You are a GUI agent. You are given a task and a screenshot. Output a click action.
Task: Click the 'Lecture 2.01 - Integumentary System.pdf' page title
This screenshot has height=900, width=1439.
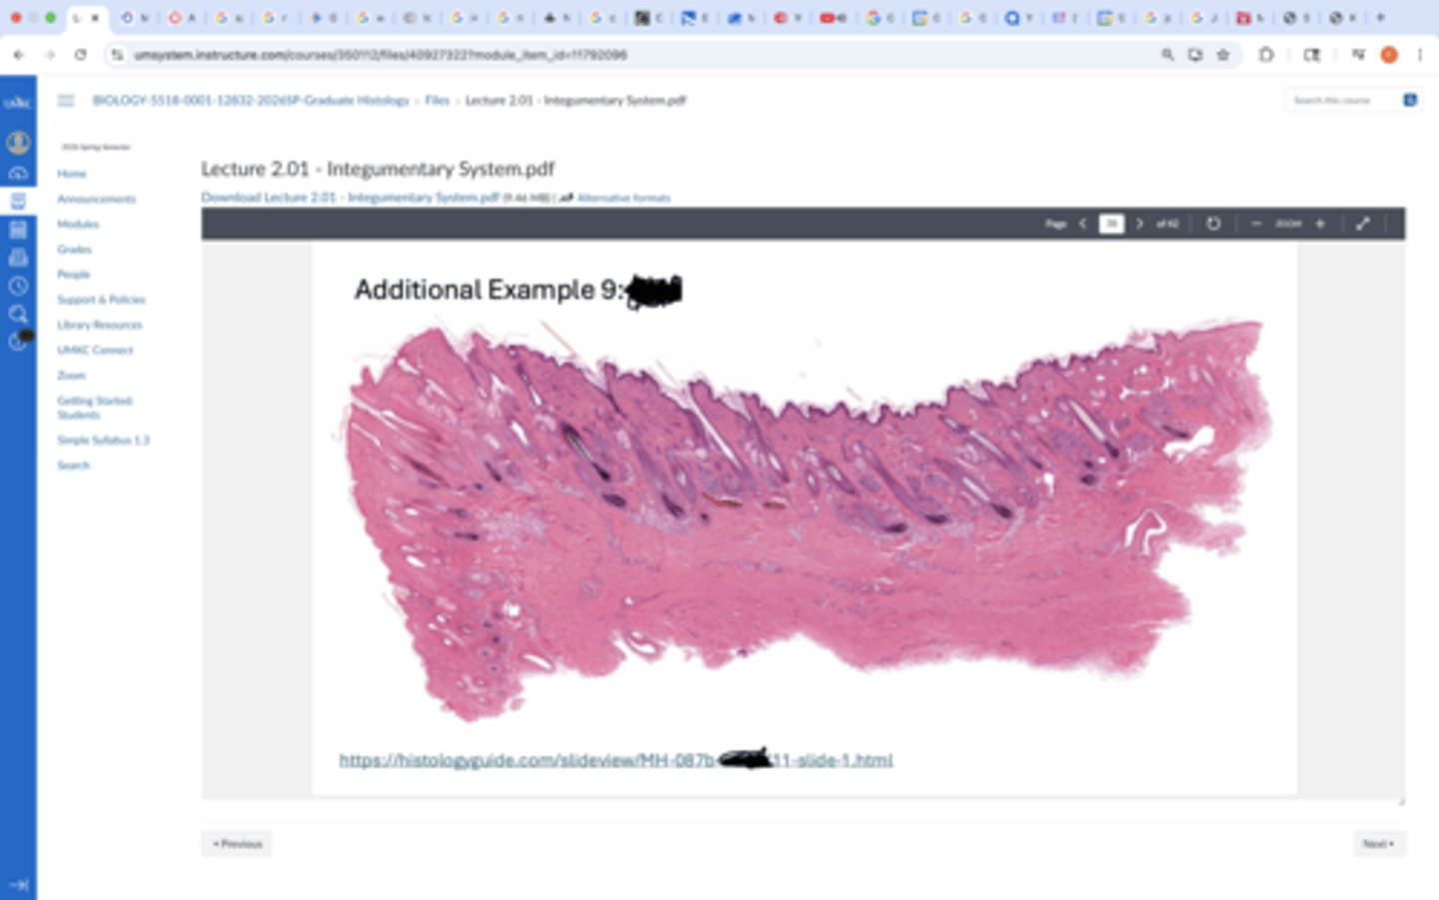378,169
